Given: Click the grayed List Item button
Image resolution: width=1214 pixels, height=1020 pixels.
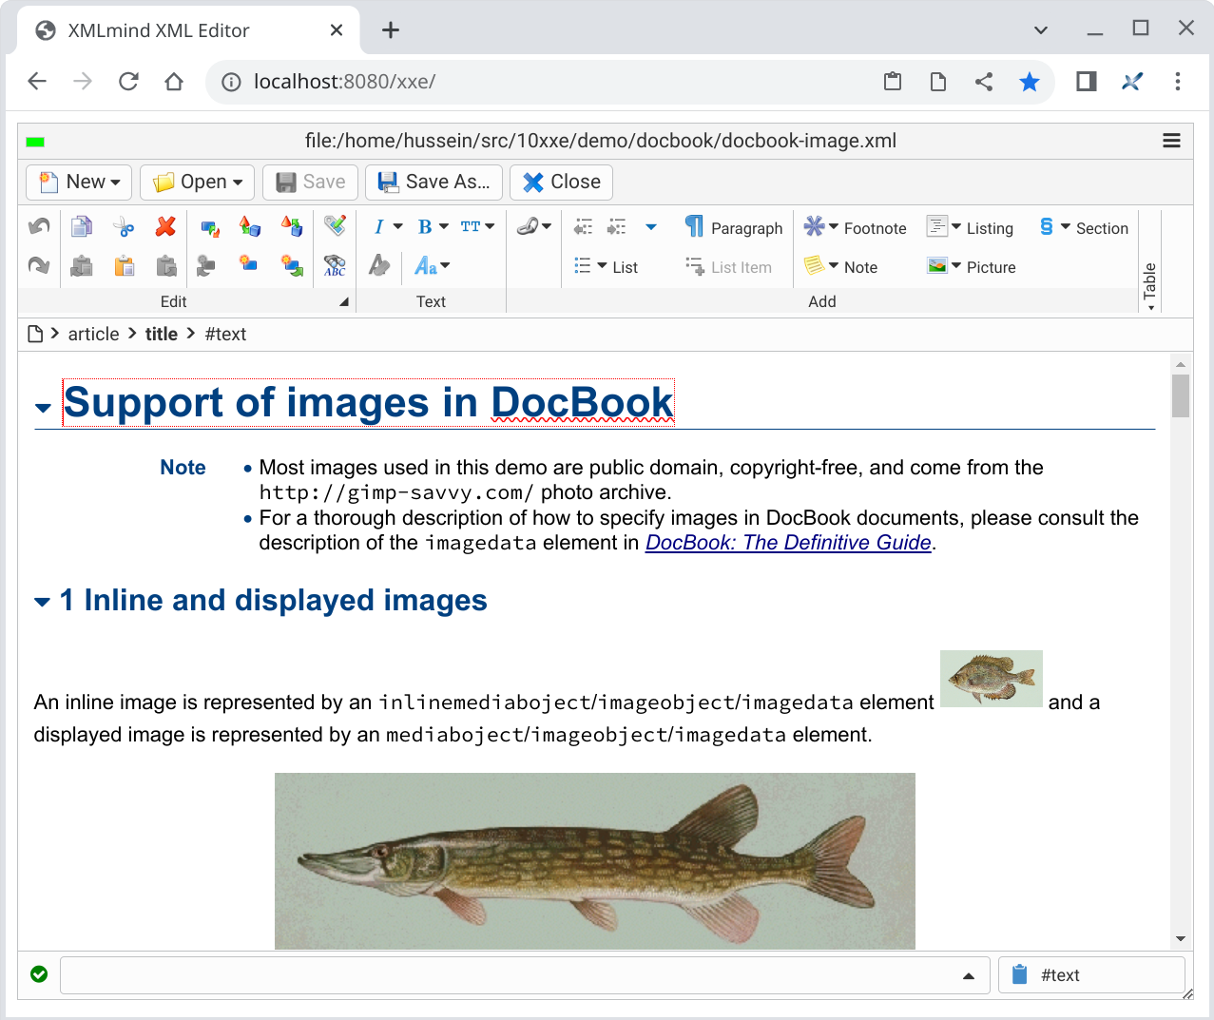Looking at the screenshot, I should click(x=728, y=266).
